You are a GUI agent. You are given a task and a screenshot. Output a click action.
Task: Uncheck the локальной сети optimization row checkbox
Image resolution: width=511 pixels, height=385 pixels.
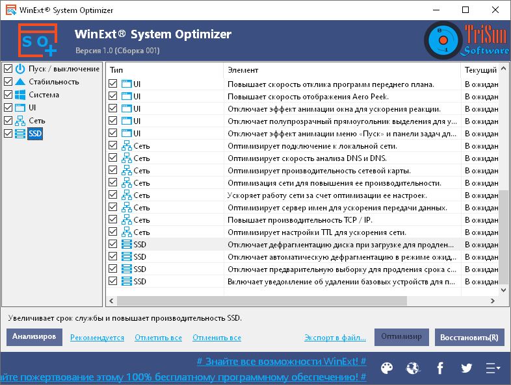tap(112, 145)
